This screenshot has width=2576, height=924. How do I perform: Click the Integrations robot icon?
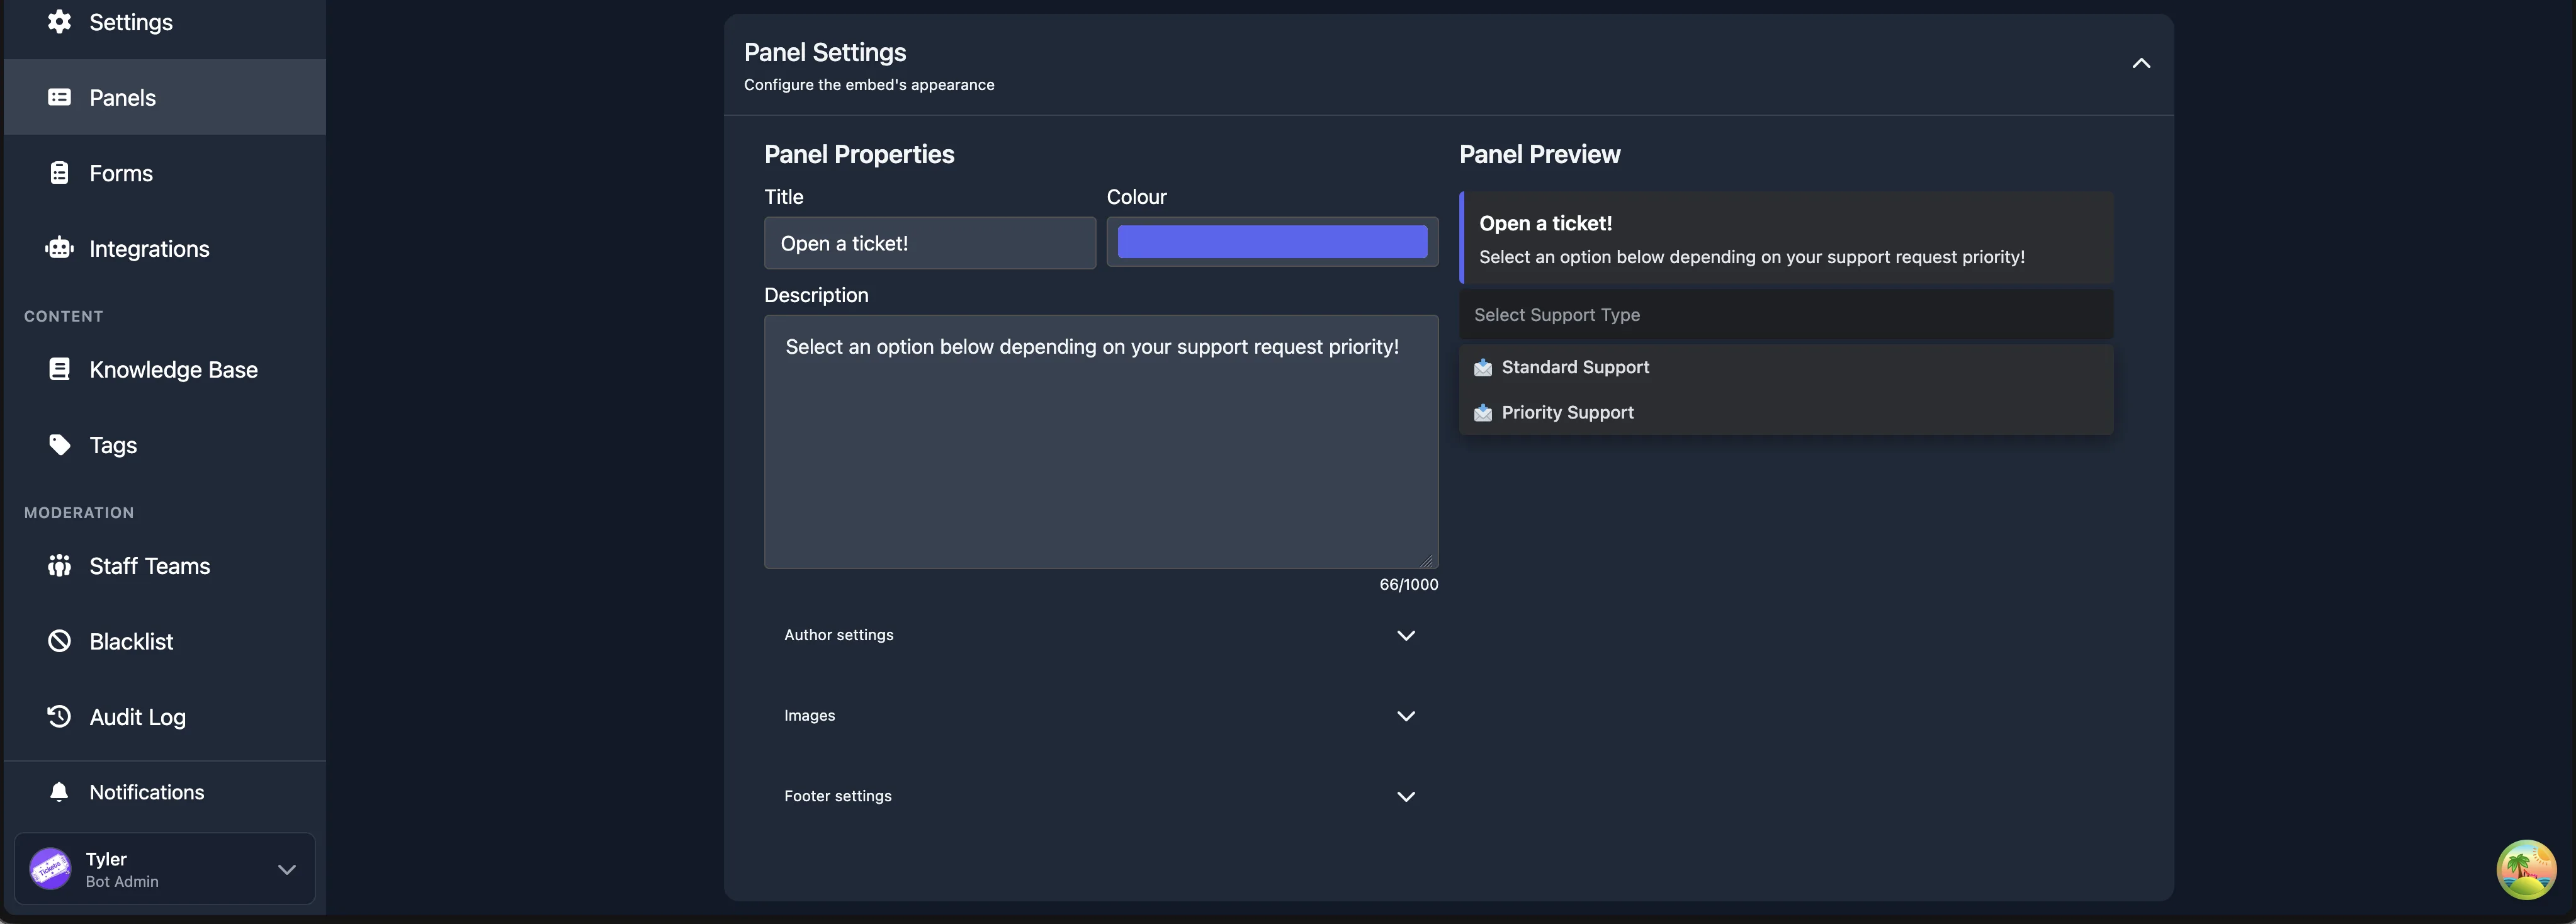59,248
